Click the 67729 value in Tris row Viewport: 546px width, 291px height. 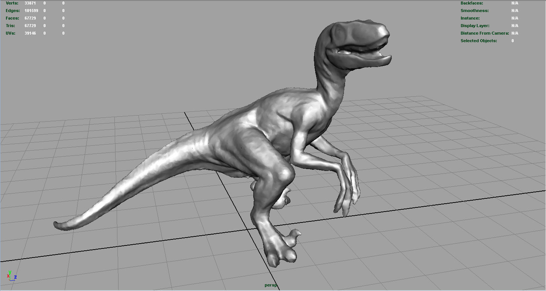tap(30, 26)
